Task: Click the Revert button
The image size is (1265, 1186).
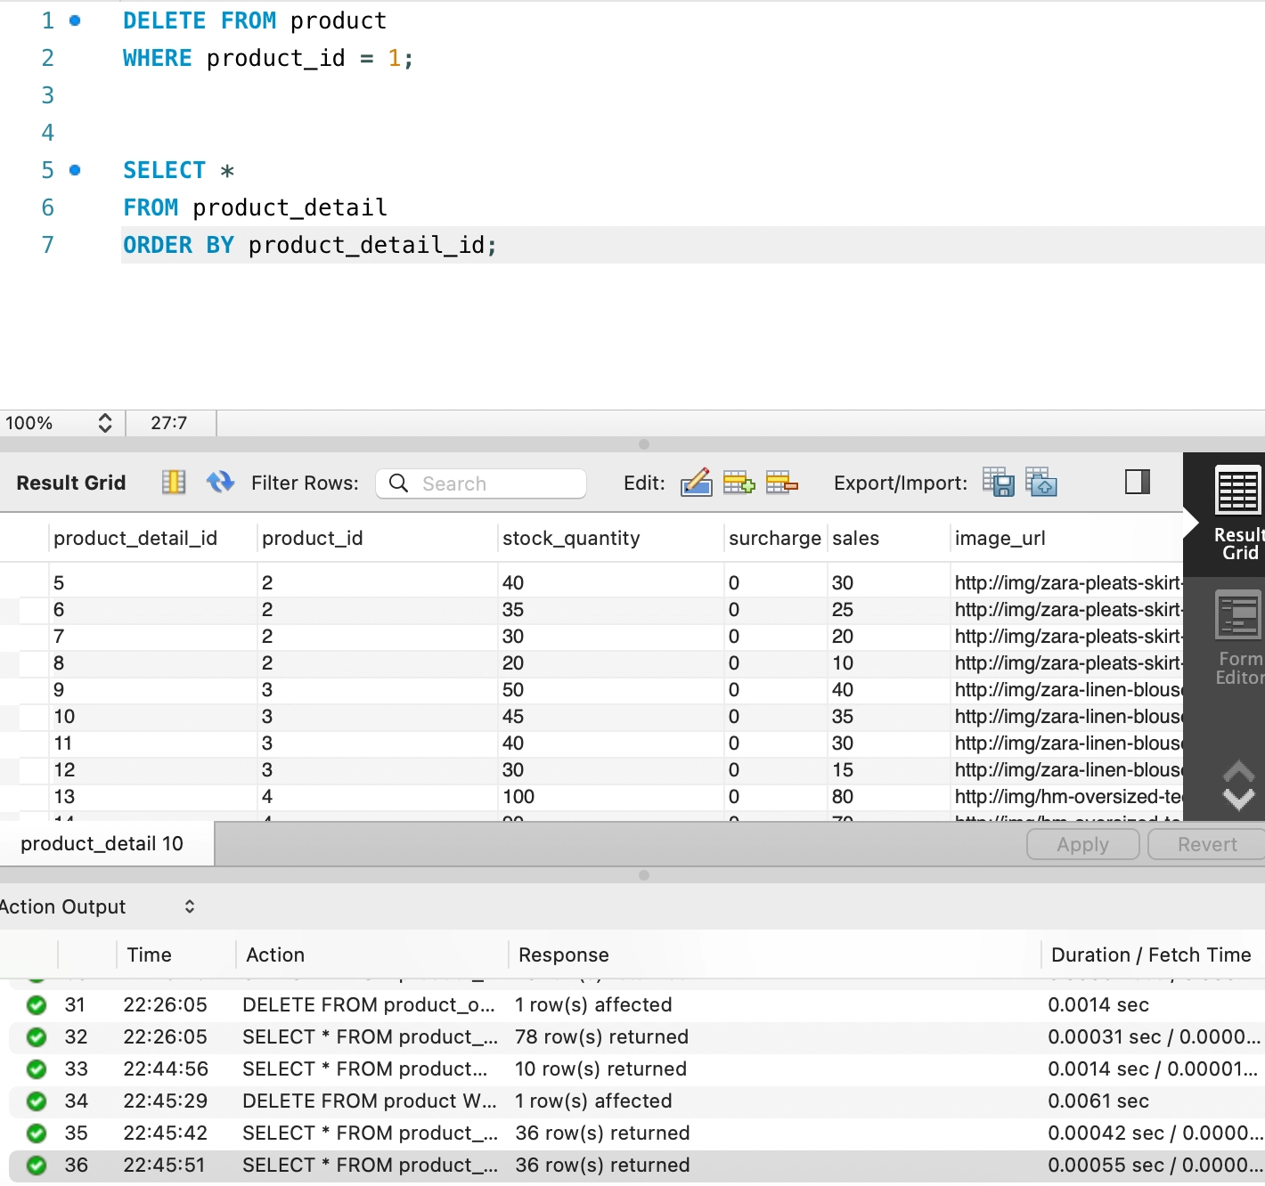Action: tap(1206, 844)
